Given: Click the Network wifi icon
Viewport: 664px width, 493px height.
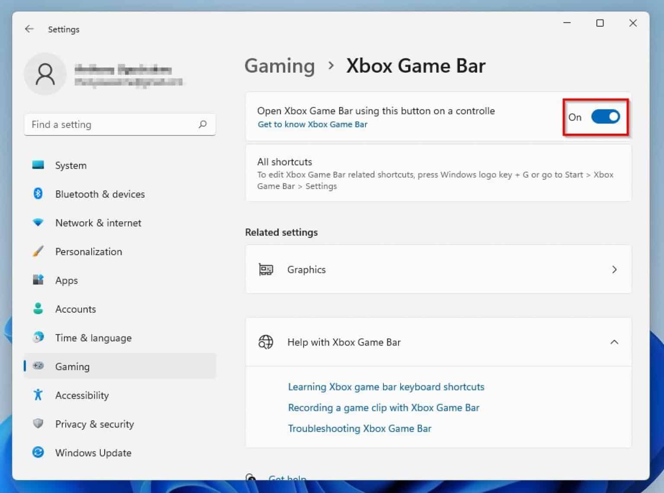Looking at the screenshot, I should pos(38,222).
